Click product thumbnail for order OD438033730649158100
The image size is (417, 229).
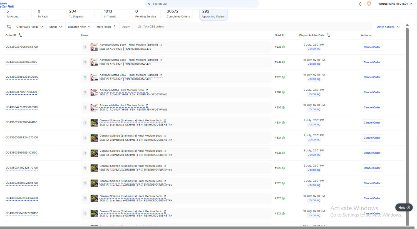pyautogui.click(x=94, y=47)
